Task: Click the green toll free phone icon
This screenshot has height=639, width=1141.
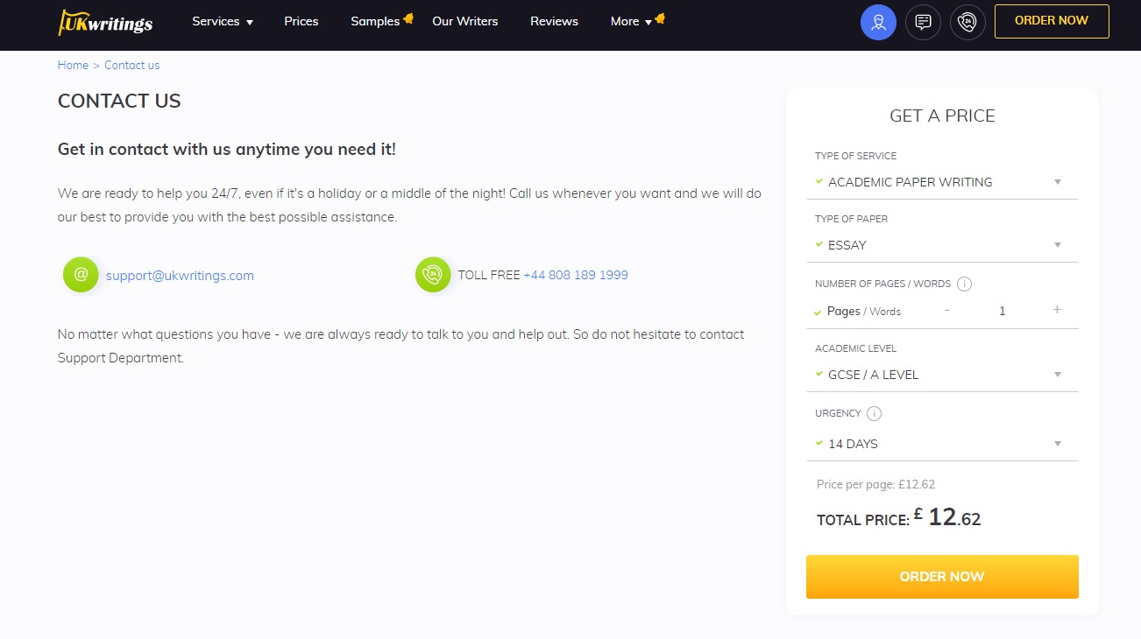Action: 433,275
